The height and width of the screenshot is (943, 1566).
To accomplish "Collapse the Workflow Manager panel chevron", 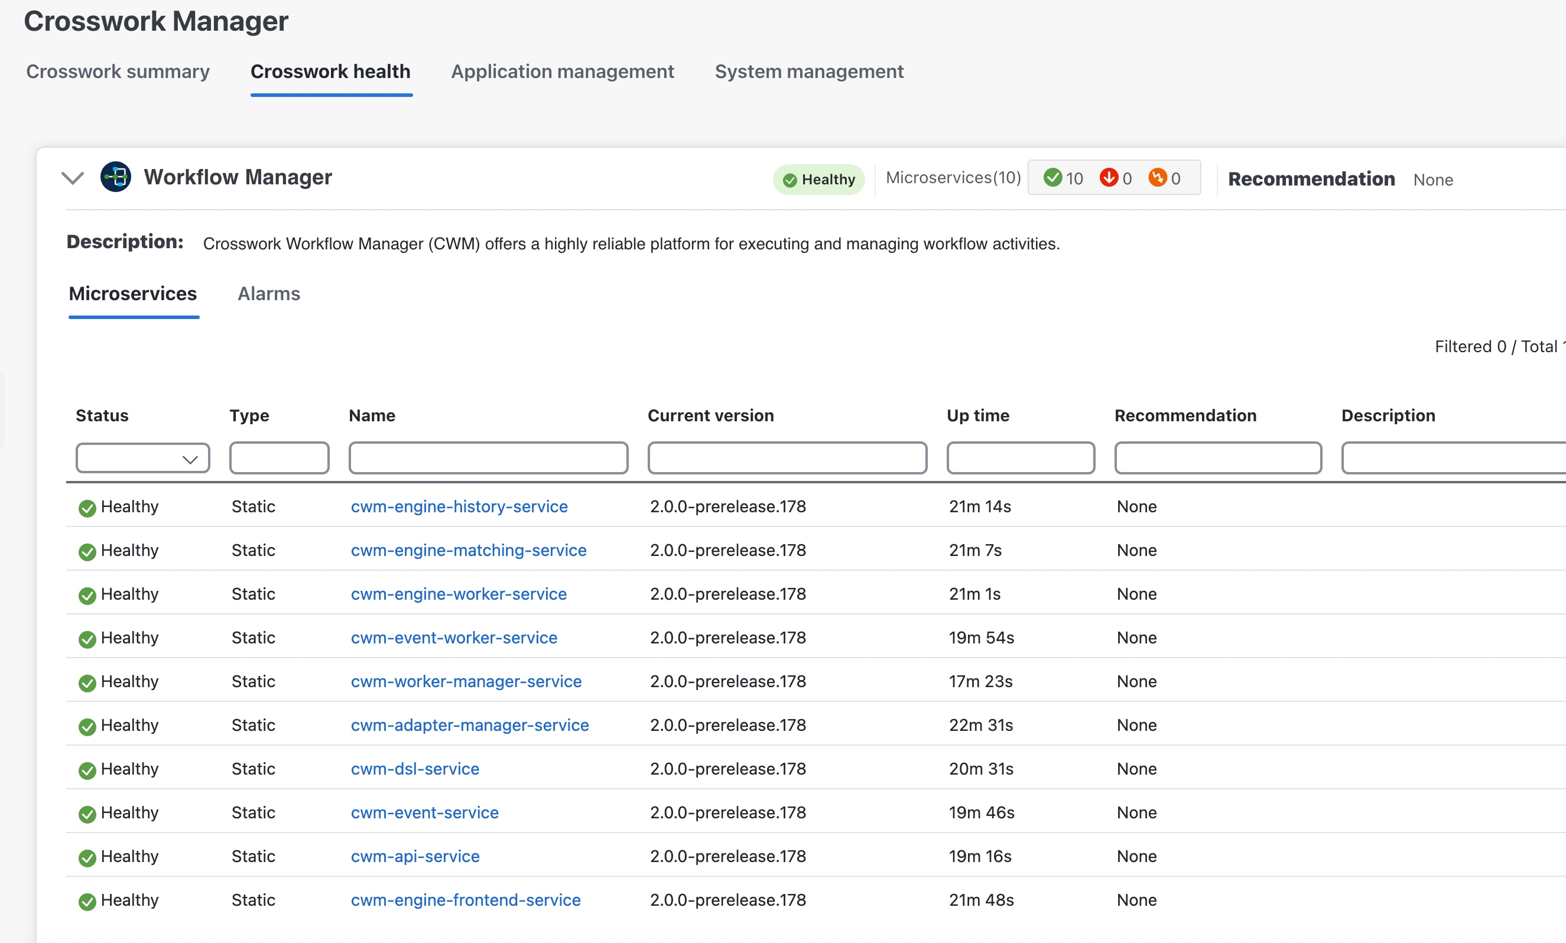I will click(x=73, y=178).
